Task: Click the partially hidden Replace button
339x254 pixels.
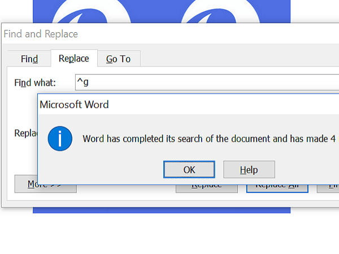Action: pyautogui.click(x=207, y=189)
